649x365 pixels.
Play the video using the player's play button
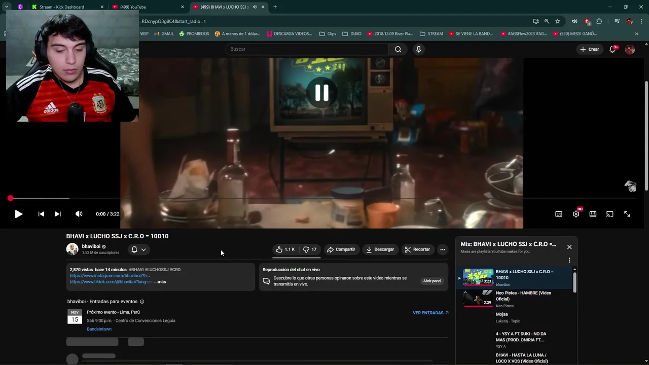click(18, 214)
